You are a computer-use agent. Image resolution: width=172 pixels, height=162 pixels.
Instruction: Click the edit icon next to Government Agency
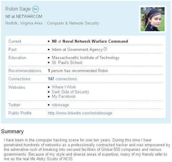[x=105, y=49]
